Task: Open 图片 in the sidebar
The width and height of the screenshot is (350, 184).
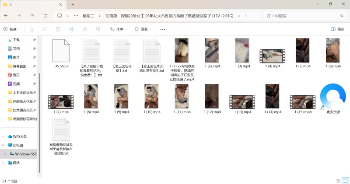Action: click(x=16, y=57)
